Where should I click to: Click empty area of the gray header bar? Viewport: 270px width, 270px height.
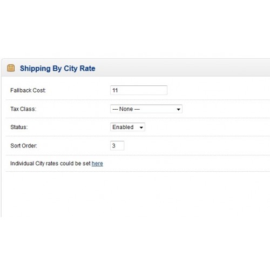tap(180, 68)
